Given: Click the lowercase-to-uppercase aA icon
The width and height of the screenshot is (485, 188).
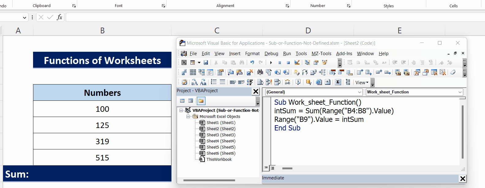Looking at the screenshot, I should (194, 82).
